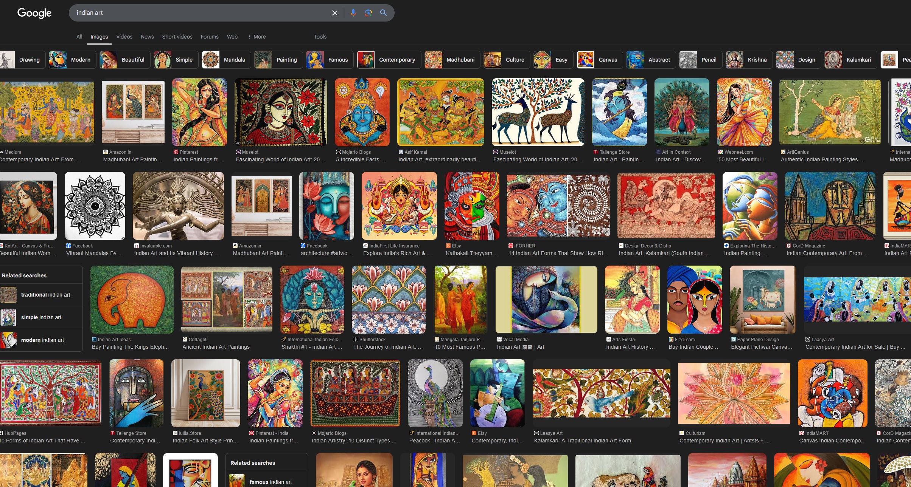
Task: Open related search modern indian art
Action: (41, 340)
